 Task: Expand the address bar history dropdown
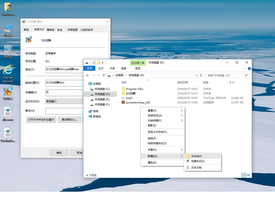click(197, 76)
